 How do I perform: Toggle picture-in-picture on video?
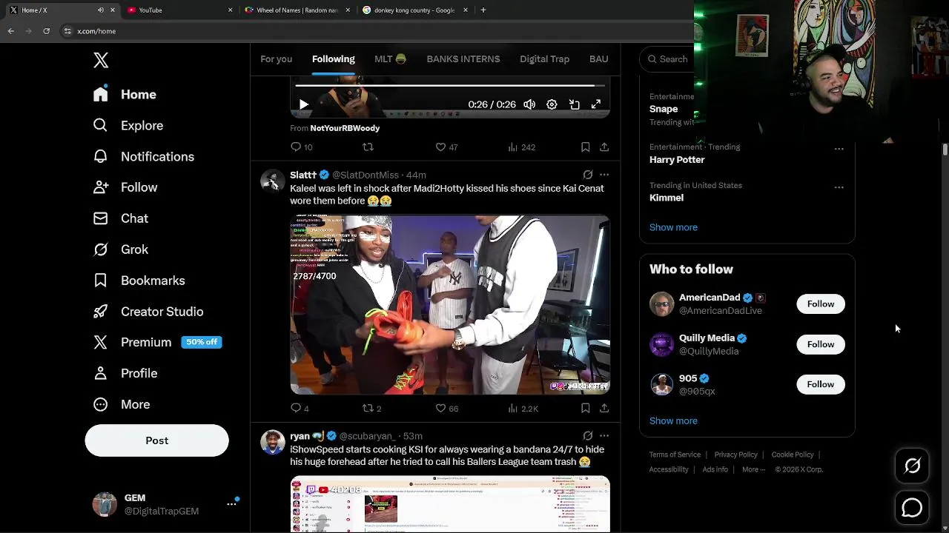[x=574, y=105]
